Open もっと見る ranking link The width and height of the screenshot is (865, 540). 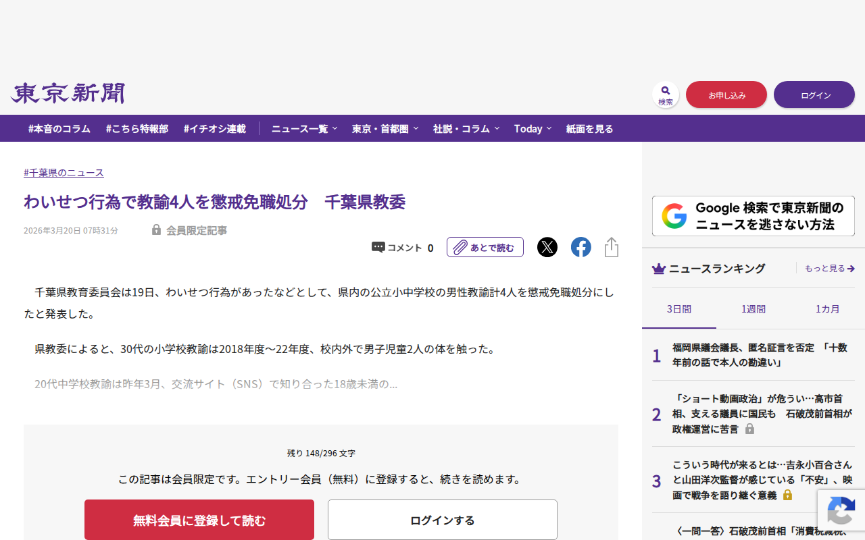830,269
